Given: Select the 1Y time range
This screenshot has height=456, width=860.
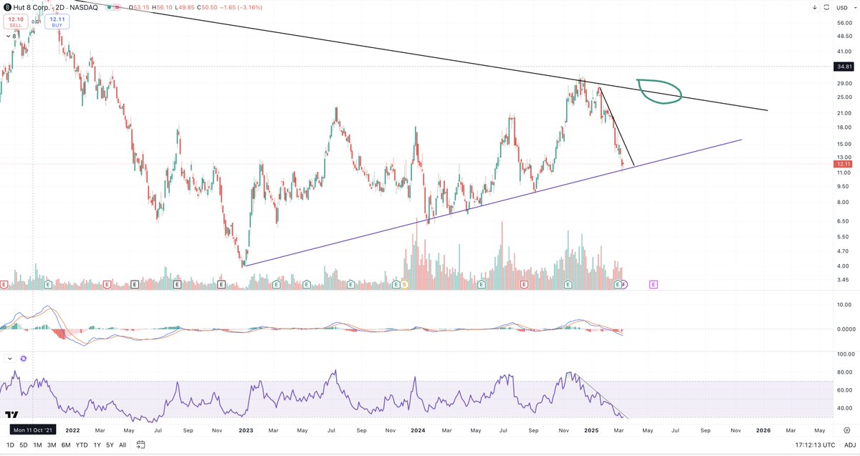Looking at the screenshot, I should coord(97,445).
